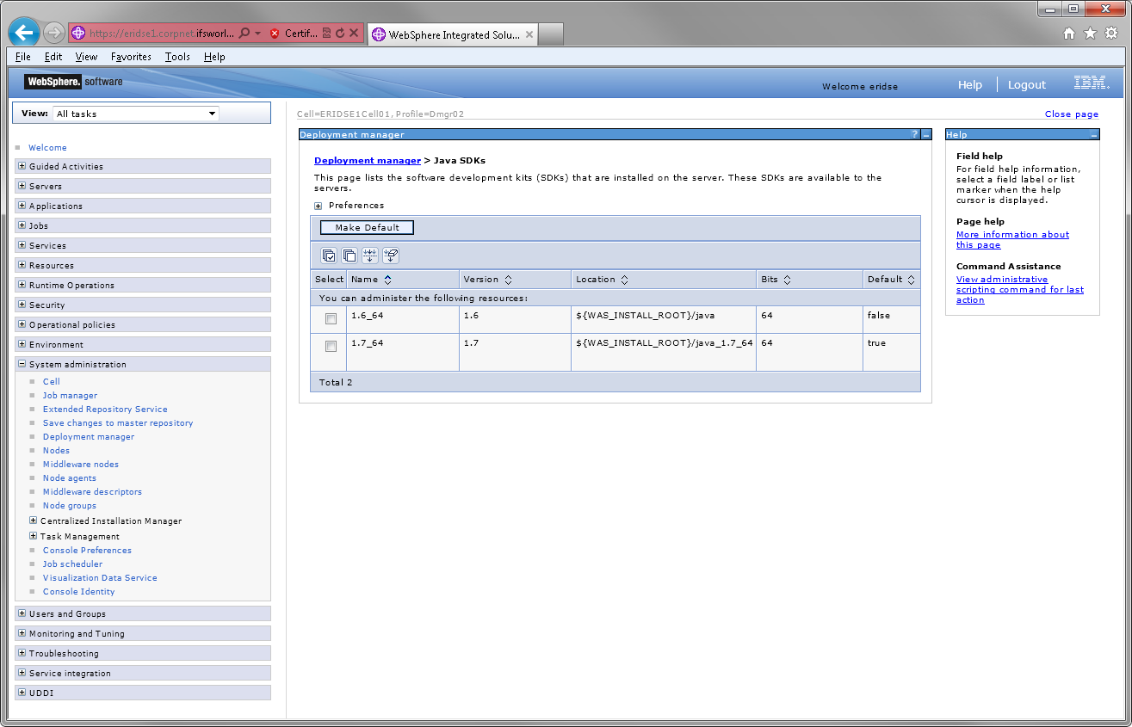
Task: Open 'Save changes to master repository' link
Action: 118,423
